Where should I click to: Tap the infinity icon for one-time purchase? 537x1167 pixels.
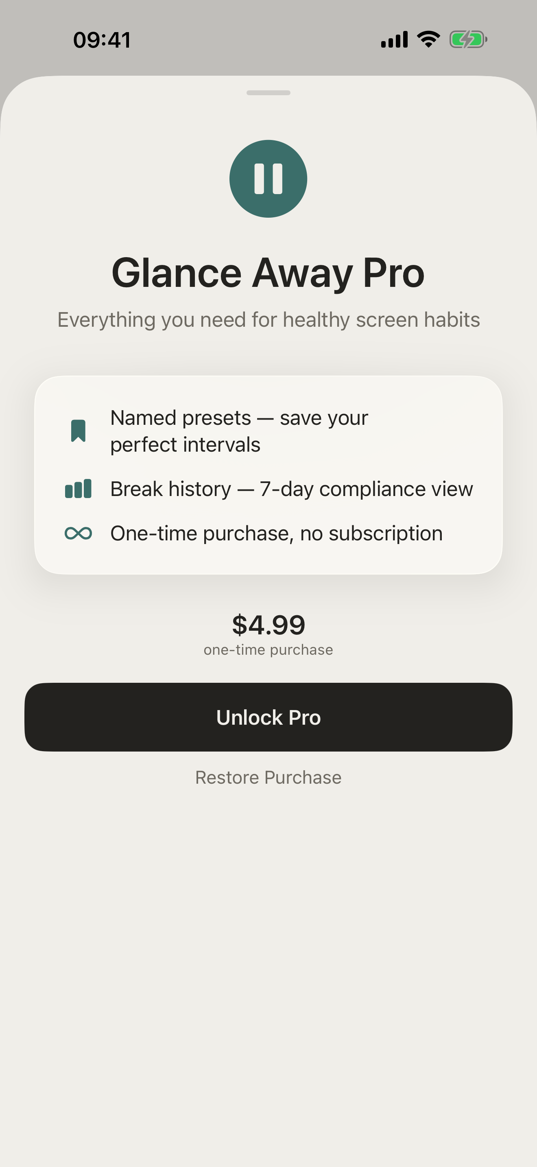click(79, 533)
